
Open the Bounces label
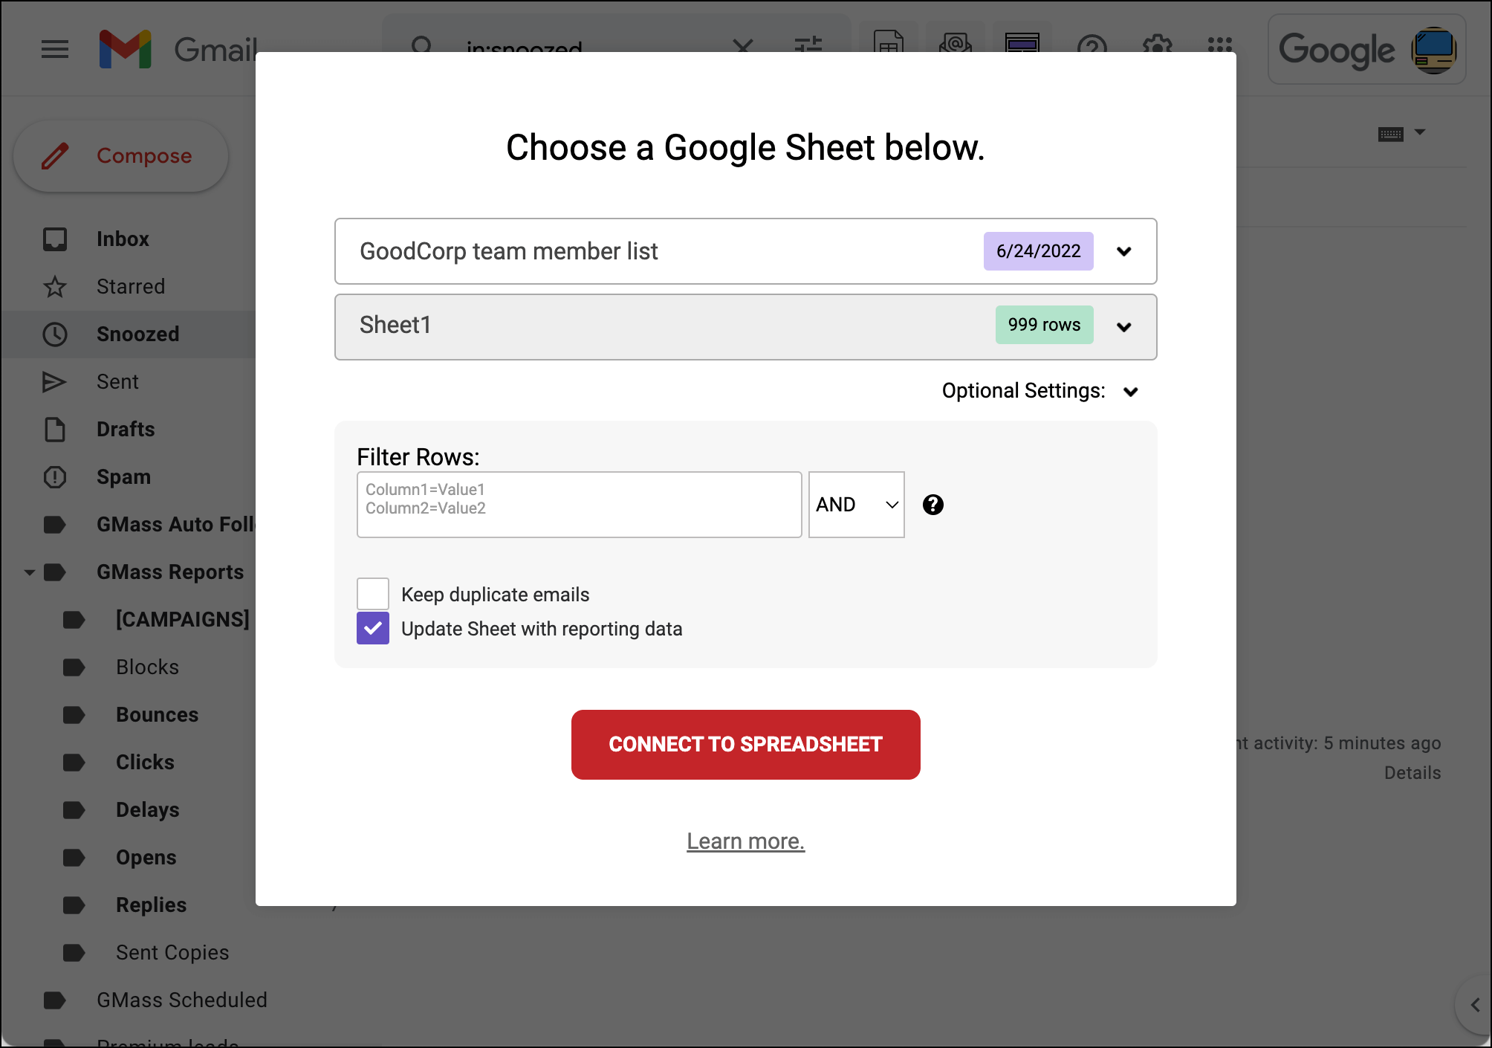pos(158,715)
